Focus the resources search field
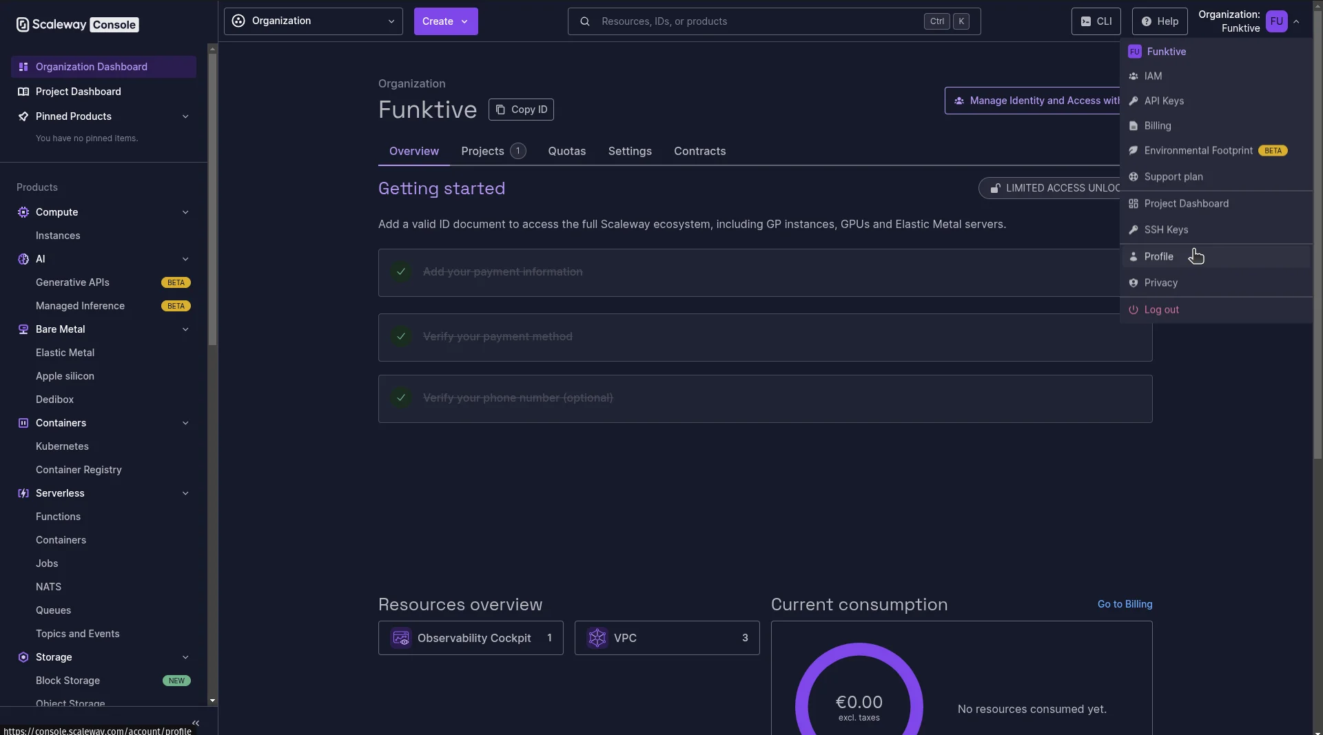This screenshot has width=1323, height=735. 774,21
